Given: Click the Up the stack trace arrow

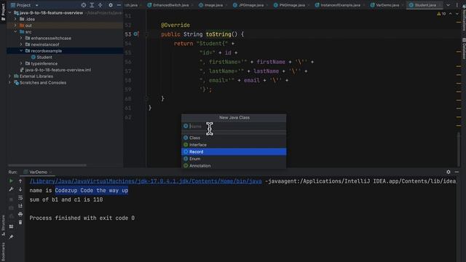Looking at the screenshot, I should pos(20,181).
